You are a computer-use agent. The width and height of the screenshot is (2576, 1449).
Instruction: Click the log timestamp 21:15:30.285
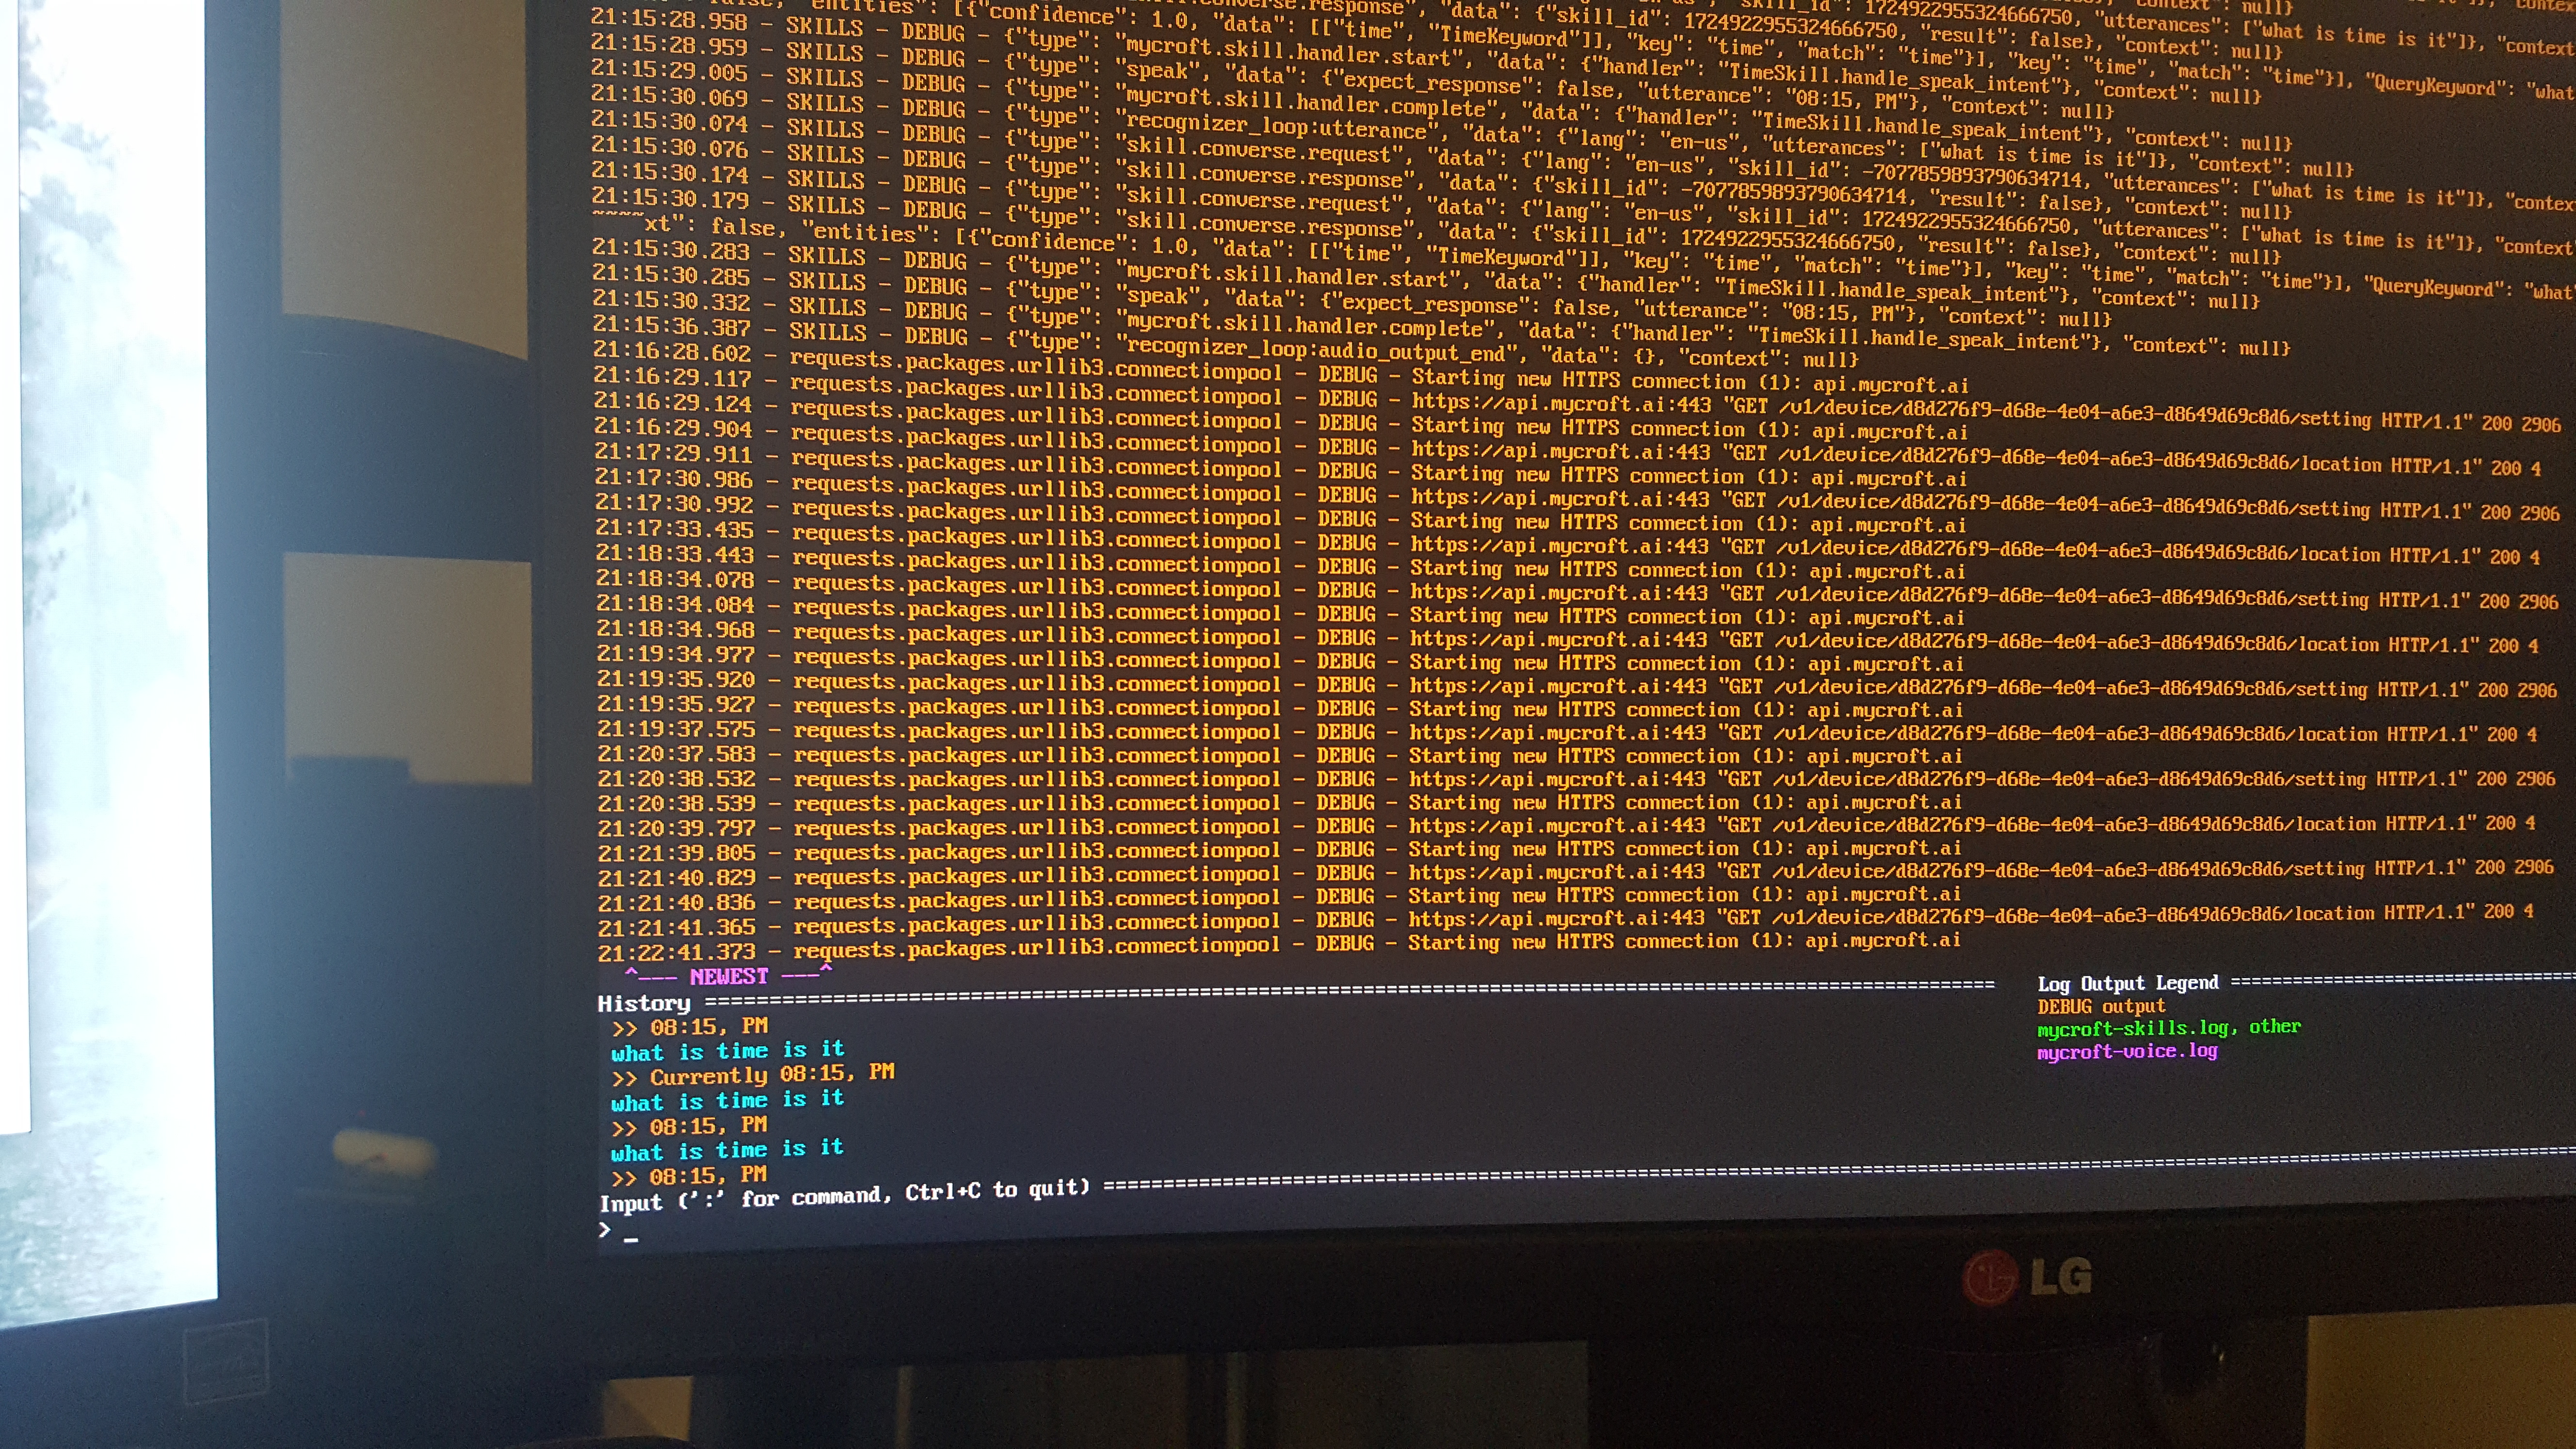[x=671, y=274]
